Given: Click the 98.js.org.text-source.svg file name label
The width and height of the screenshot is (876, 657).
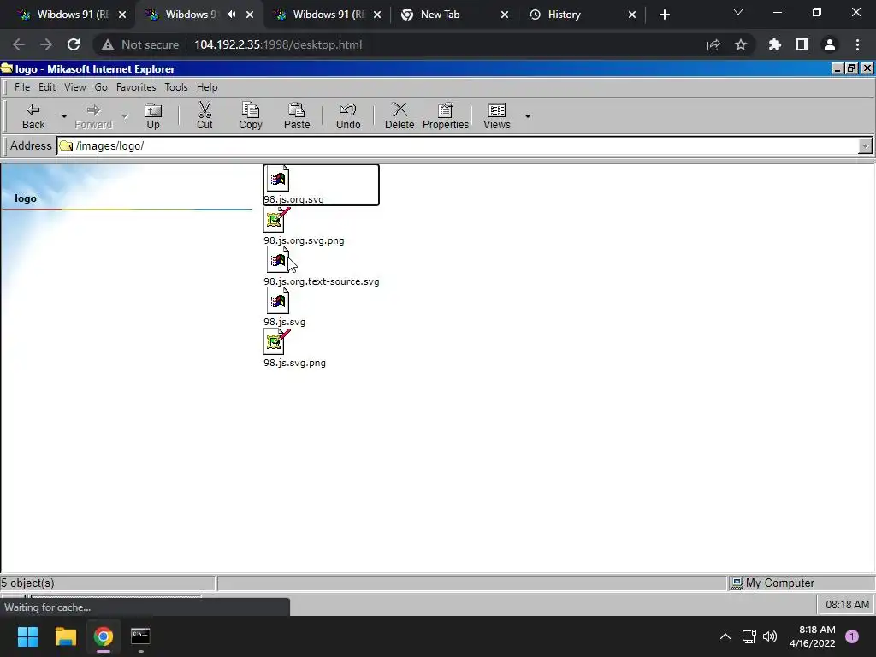Looking at the screenshot, I should (322, 281).
